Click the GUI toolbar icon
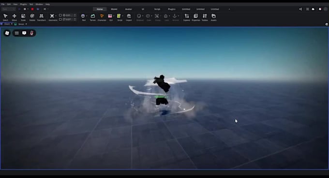Image resolution: width=329 pixels, height=178 pixels. (110, 16)
